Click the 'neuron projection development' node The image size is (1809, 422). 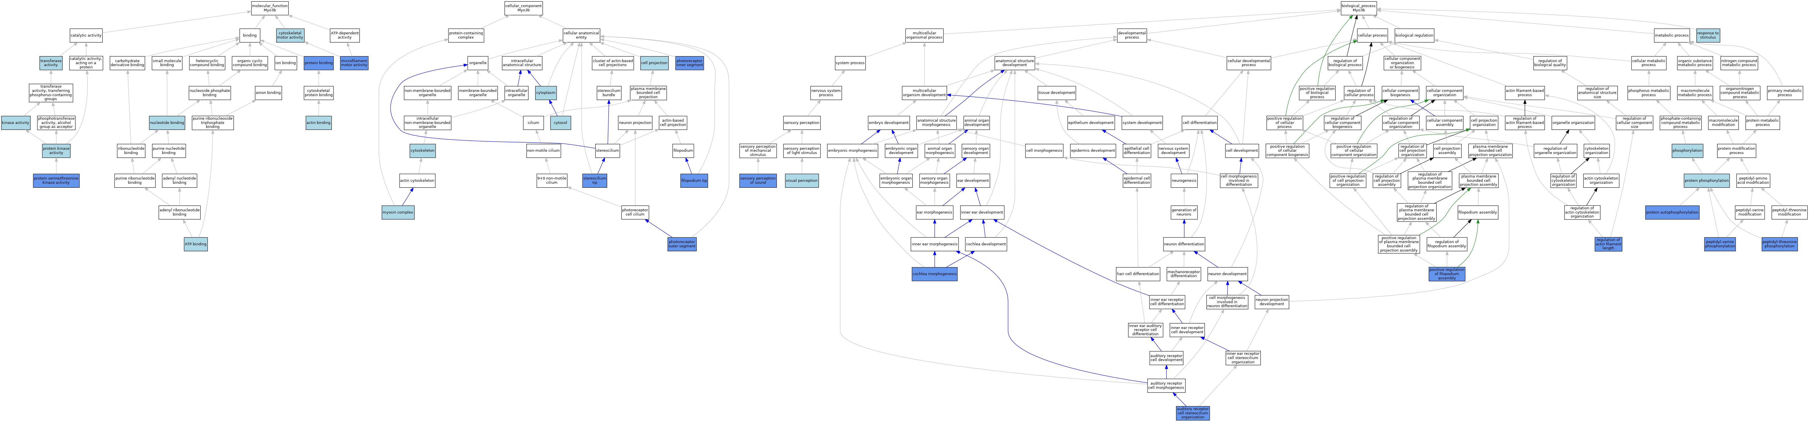coord(1272,303)
